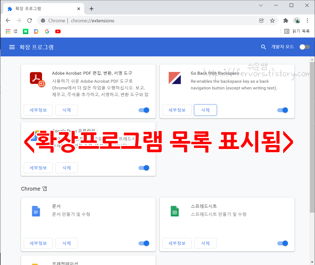Reload the extensions page
This screenshot has height=265, width=315.
pos(30,20)
